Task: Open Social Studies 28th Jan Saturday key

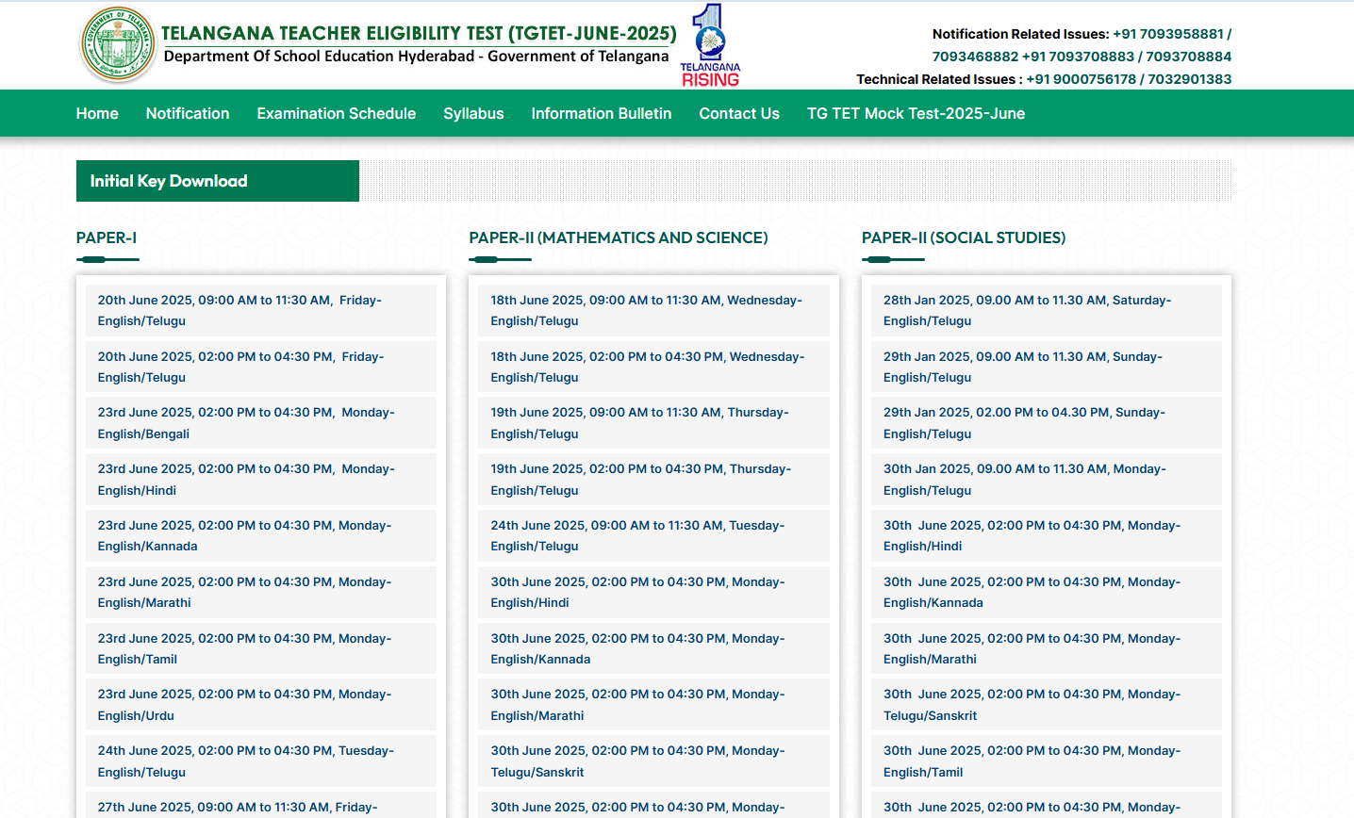Action: click(x=1047, y=310)
